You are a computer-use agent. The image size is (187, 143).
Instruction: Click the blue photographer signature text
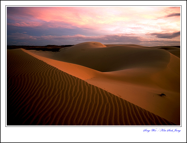(162, 130)
